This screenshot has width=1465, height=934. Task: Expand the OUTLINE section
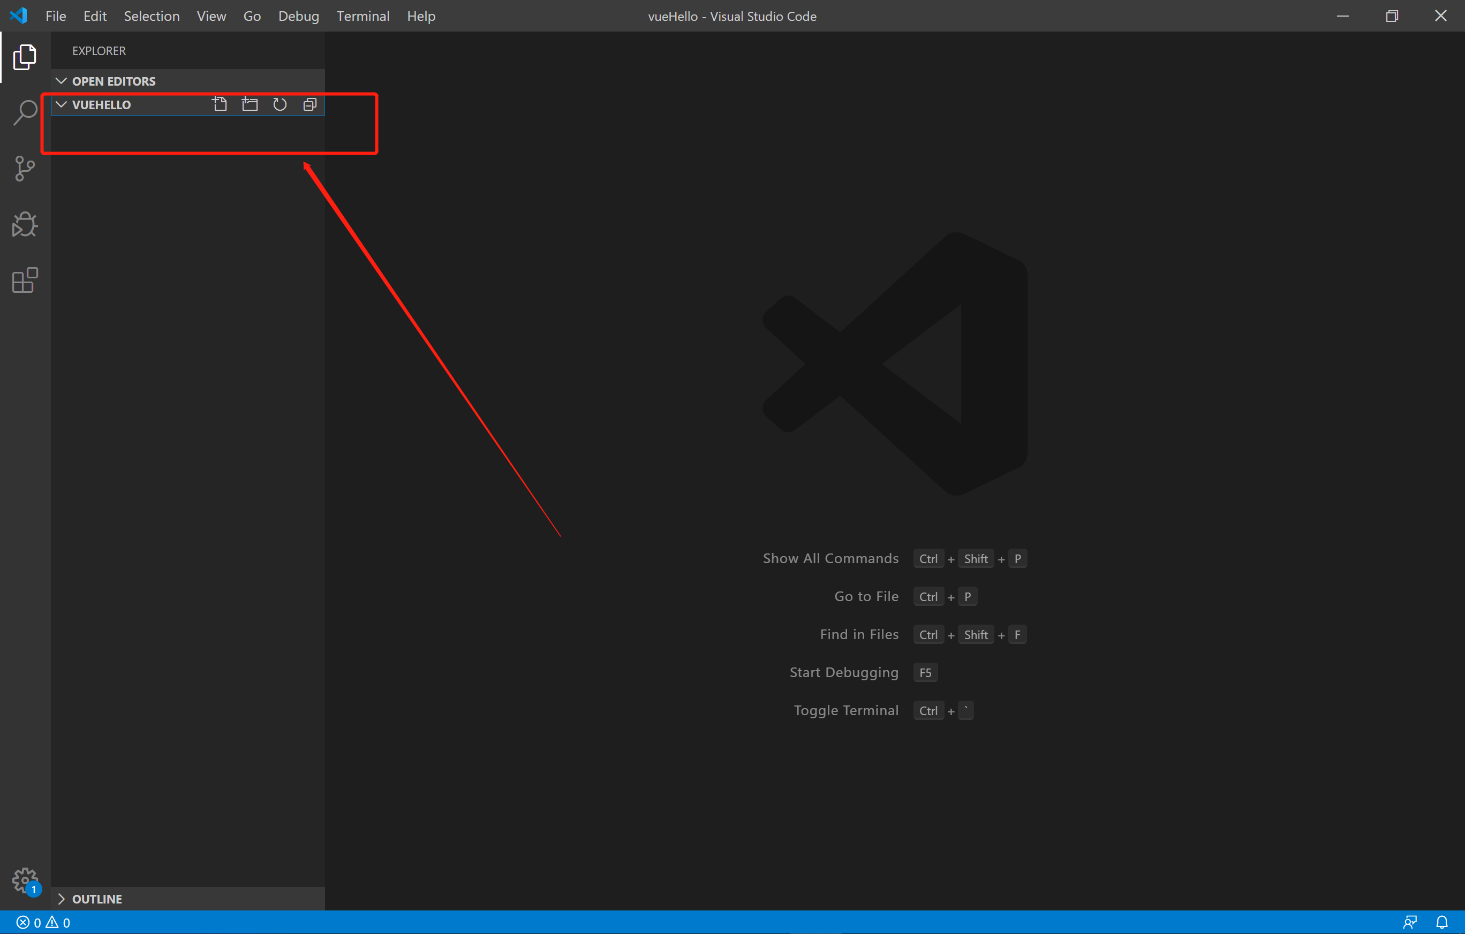pos(187,899)
